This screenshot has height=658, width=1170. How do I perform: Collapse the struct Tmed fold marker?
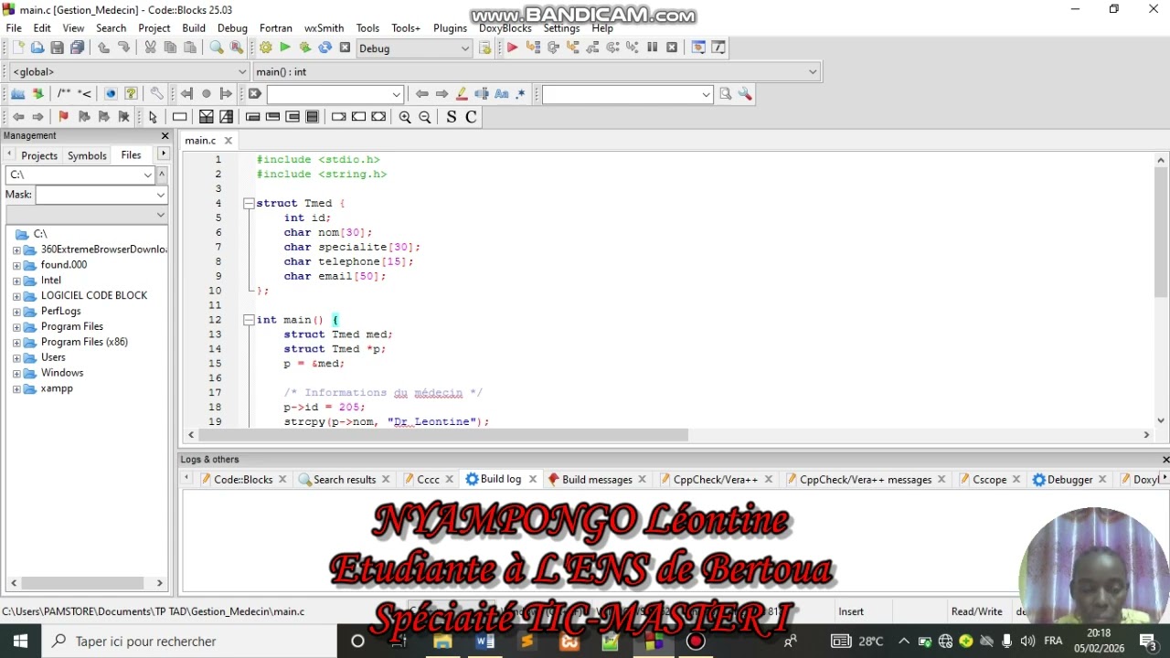[x=249, y=203]
